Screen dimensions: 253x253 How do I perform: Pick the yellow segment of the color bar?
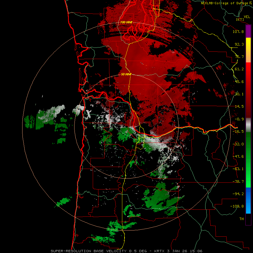pos(248,44)
